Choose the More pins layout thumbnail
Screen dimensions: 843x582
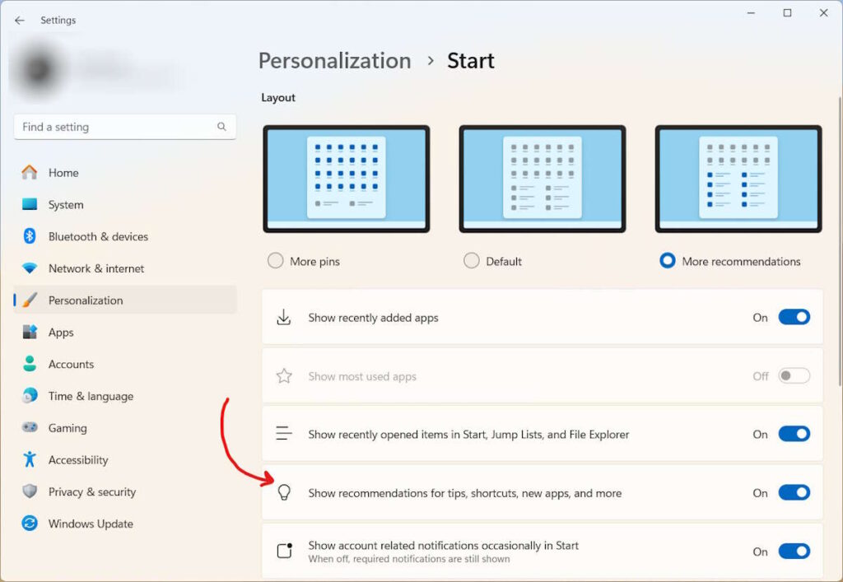pyautogui.click(x=347, y=179)
